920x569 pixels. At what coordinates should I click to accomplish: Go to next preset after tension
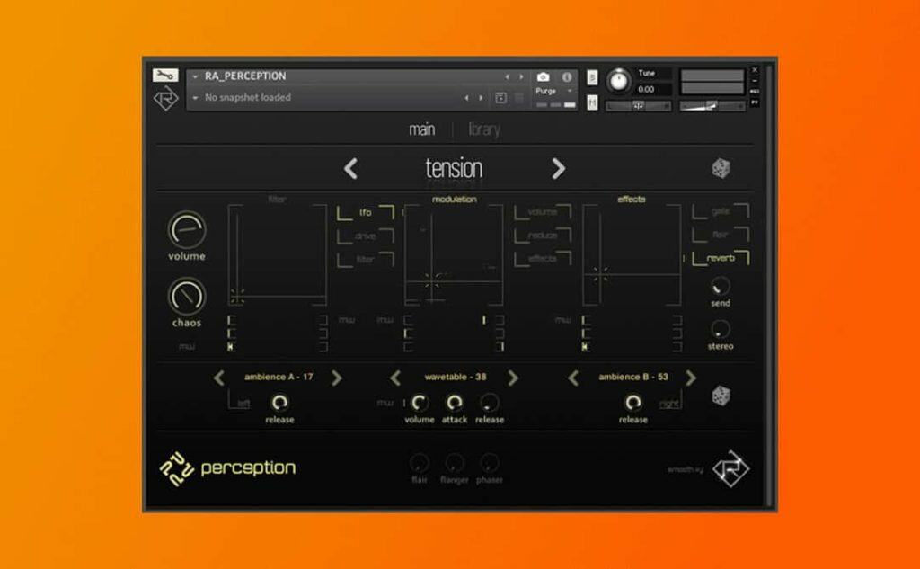click(558, 168)
